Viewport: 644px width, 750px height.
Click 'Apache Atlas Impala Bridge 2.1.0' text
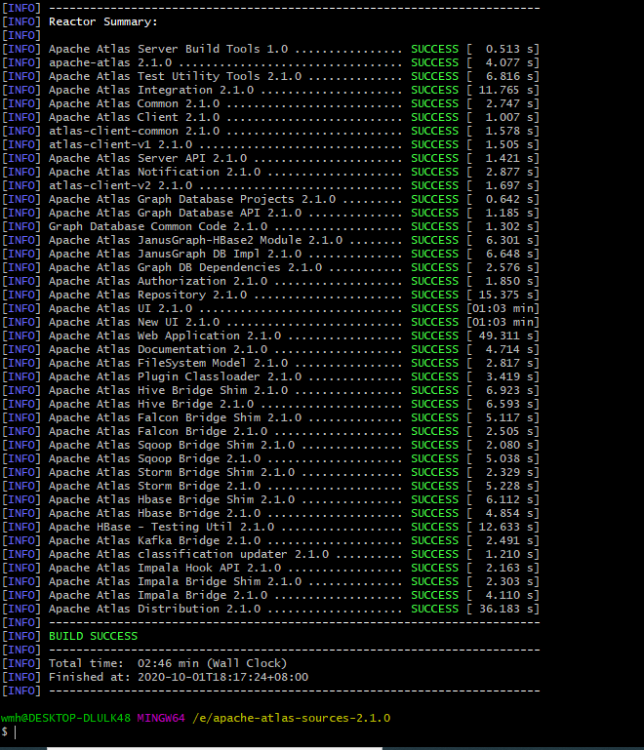point(158,596)
